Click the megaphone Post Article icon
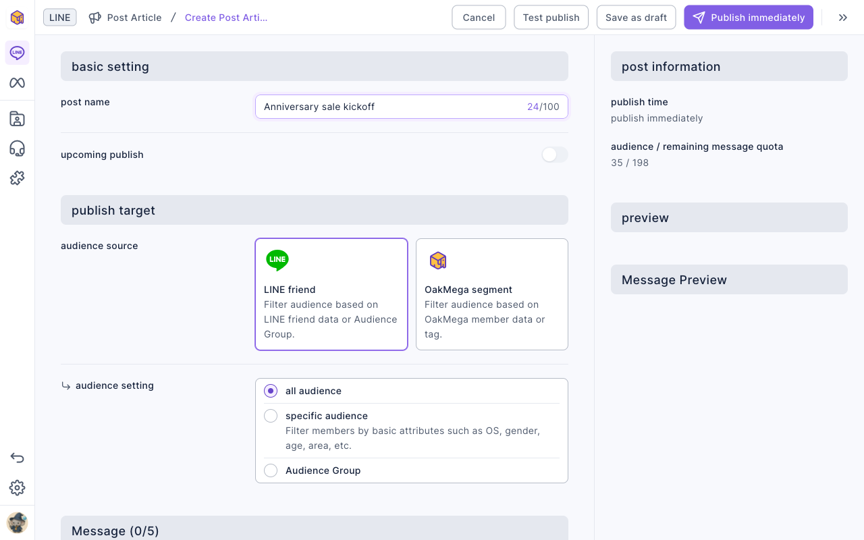 95,18
